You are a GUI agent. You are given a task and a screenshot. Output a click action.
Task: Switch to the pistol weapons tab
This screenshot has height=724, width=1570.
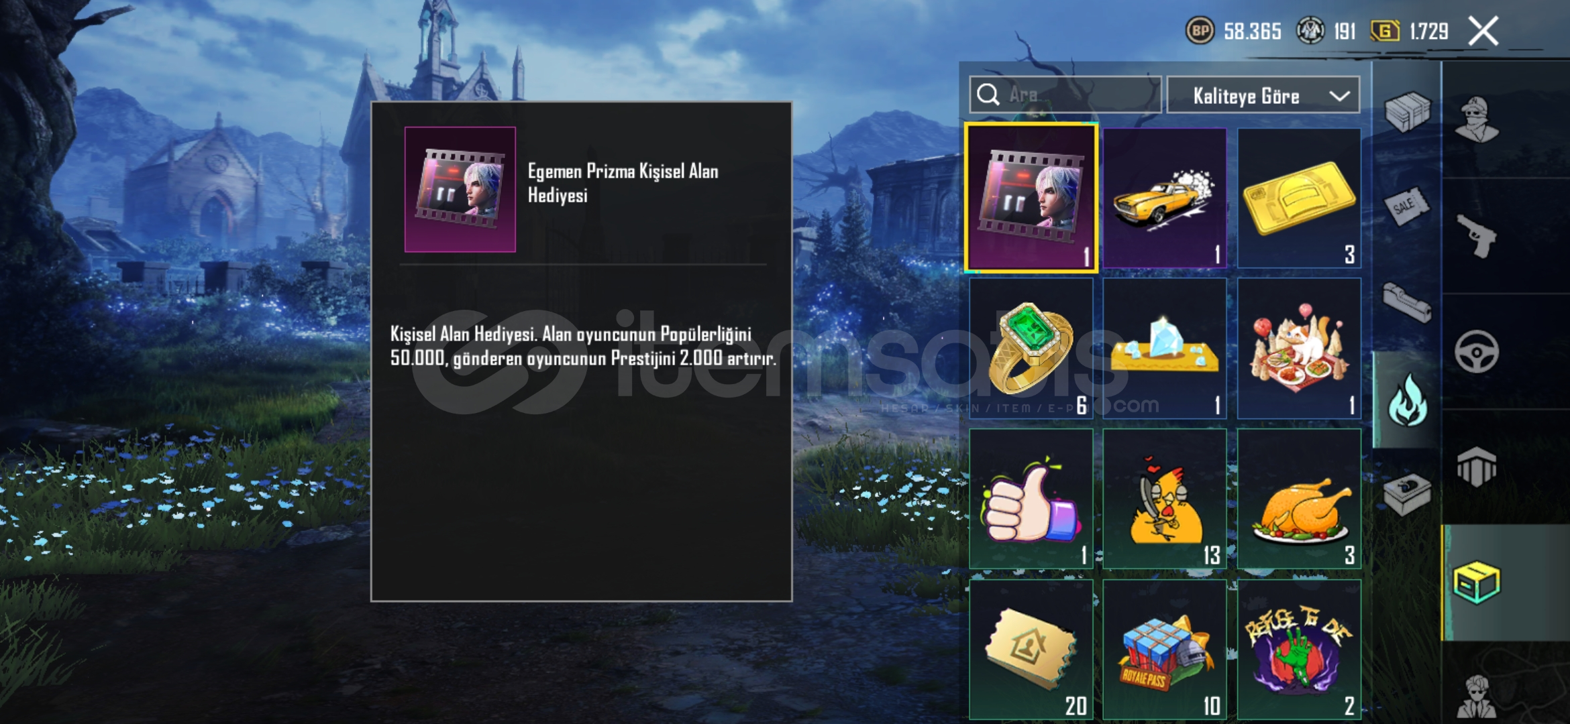pos(1477,236)
